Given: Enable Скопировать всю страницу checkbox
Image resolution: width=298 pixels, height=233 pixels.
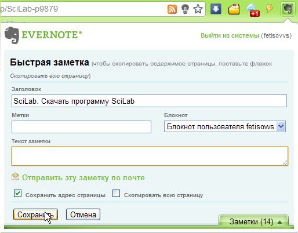Looking at the screenshot, I should point(116,194).
